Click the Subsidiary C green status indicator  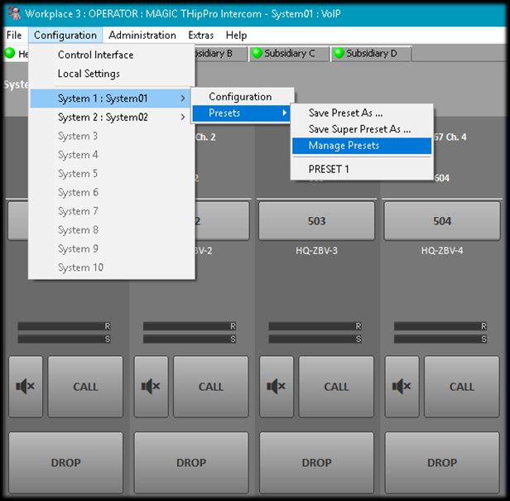(x=257, y=53)
